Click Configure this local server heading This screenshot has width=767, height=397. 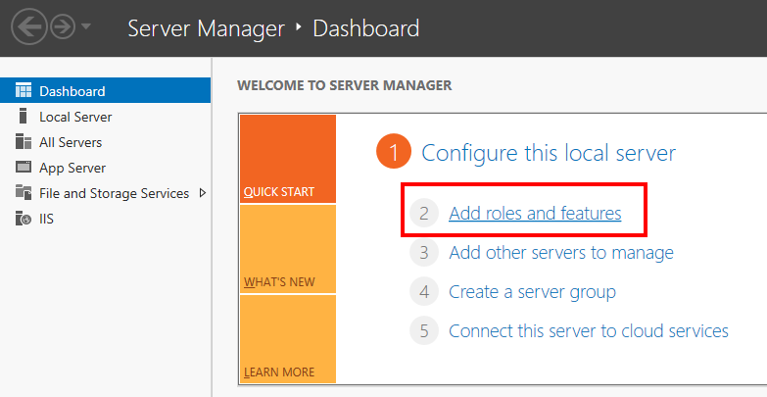point(549,153)
